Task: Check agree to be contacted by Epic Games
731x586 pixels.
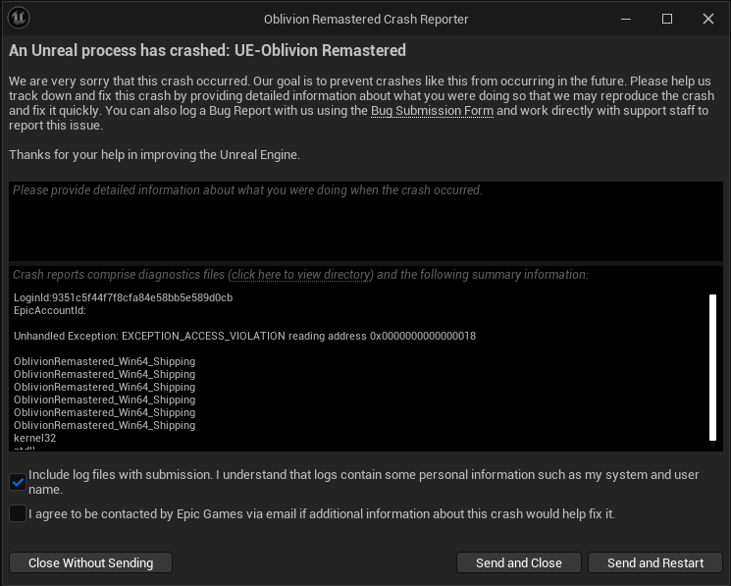Action: tap(18, 513)
